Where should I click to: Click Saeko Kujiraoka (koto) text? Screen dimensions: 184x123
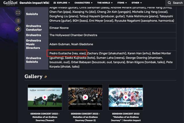click(x=80, y=58)
